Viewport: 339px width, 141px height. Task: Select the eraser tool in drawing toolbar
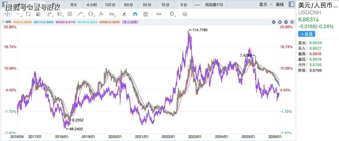tap(124, 14)
